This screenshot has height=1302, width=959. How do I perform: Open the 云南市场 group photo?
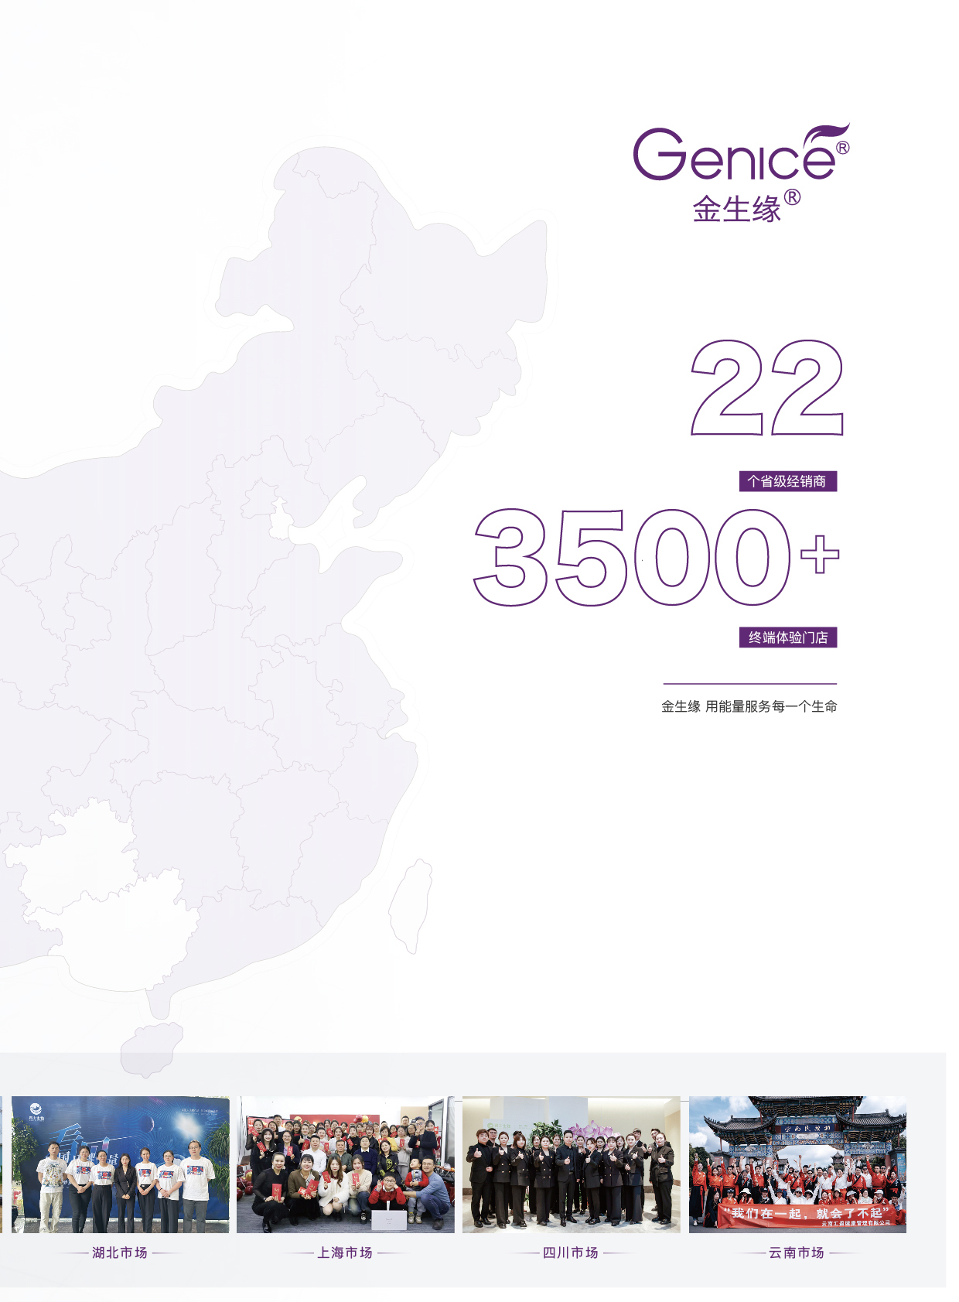coord(797,1164)
